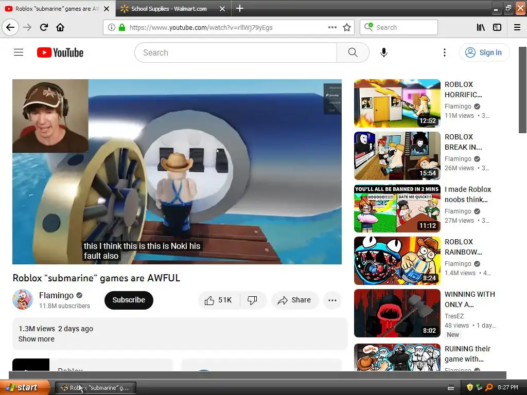The height and width of the screenshot is (395, 527).
Task: Subscribe to Flamingo channel
Action: click(129, 300)
